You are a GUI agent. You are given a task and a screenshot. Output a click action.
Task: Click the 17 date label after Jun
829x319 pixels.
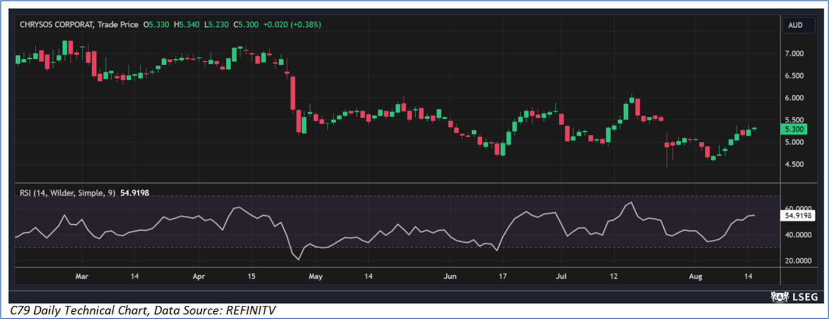(502, 276)
